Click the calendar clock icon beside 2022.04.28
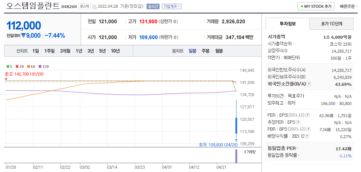The width and height of the screenshot is (361, 172). (x=95, y=7)
